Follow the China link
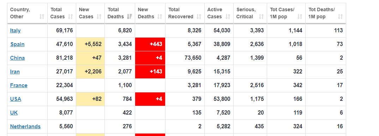The image size is (379, 136). coord(17,58)
